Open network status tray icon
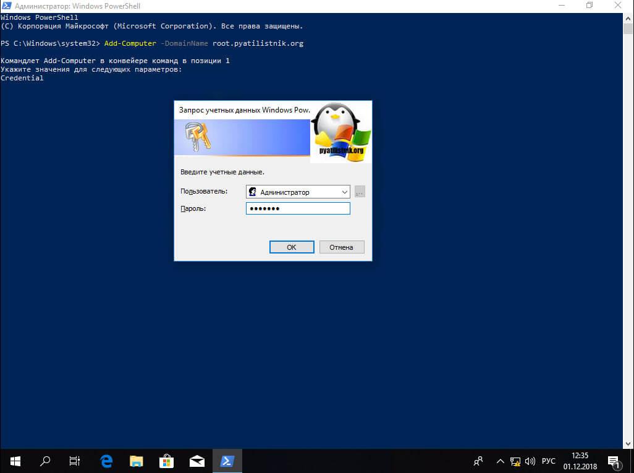 (x=515, y=461)
